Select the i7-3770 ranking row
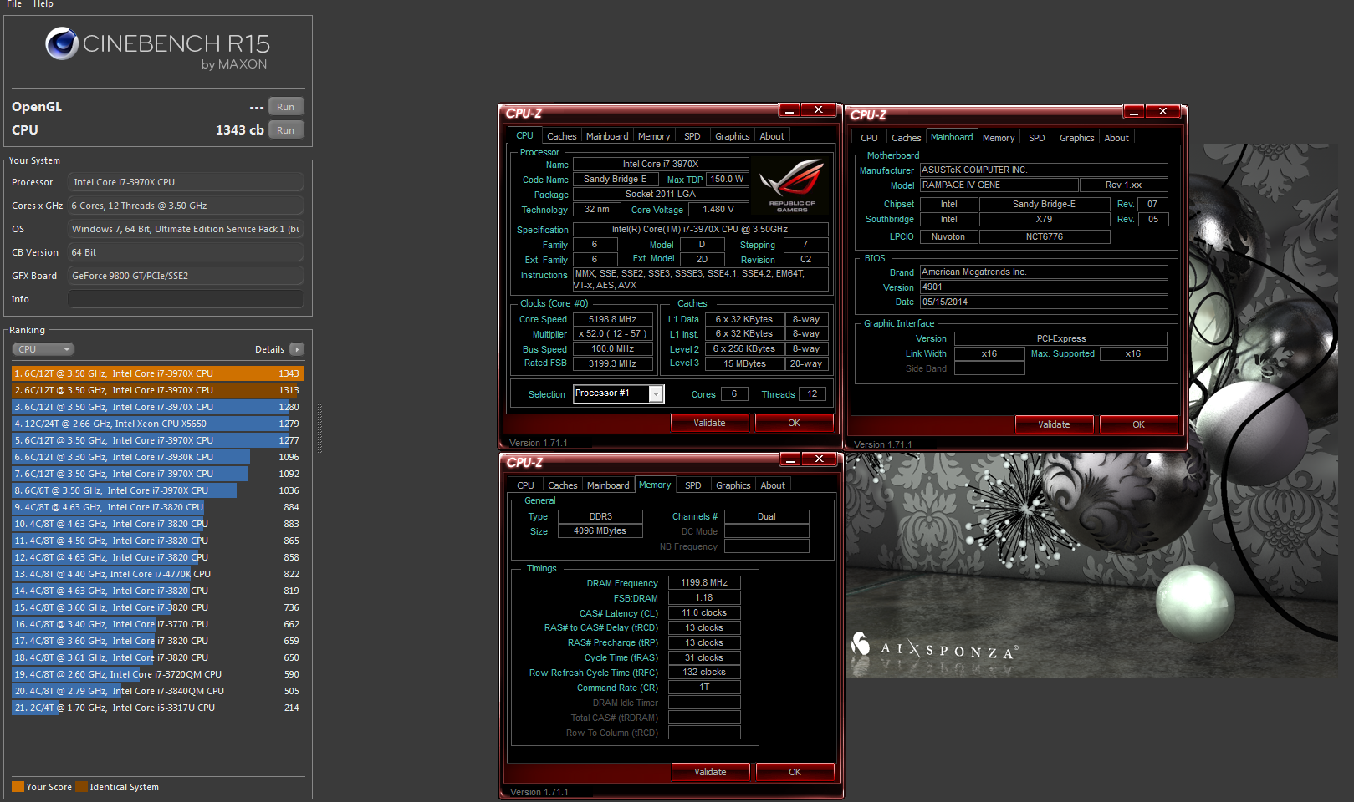This screenshot has height=802, width=1354. pos(157,624)
